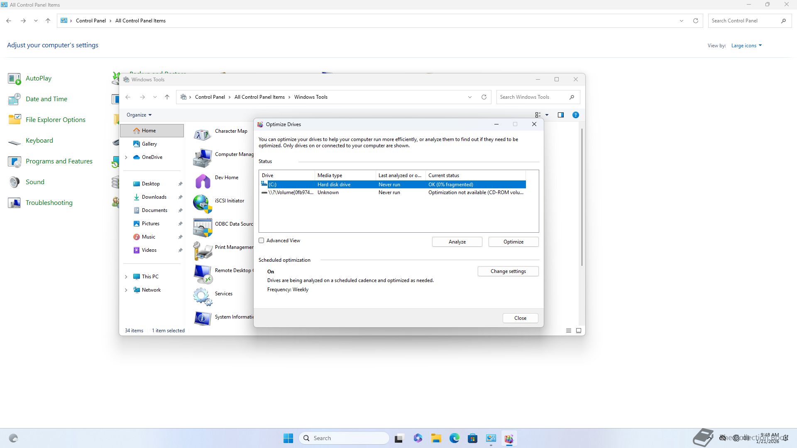Expand the OneDrive tree node
The image size is (797, 448).
coord(126,157)
